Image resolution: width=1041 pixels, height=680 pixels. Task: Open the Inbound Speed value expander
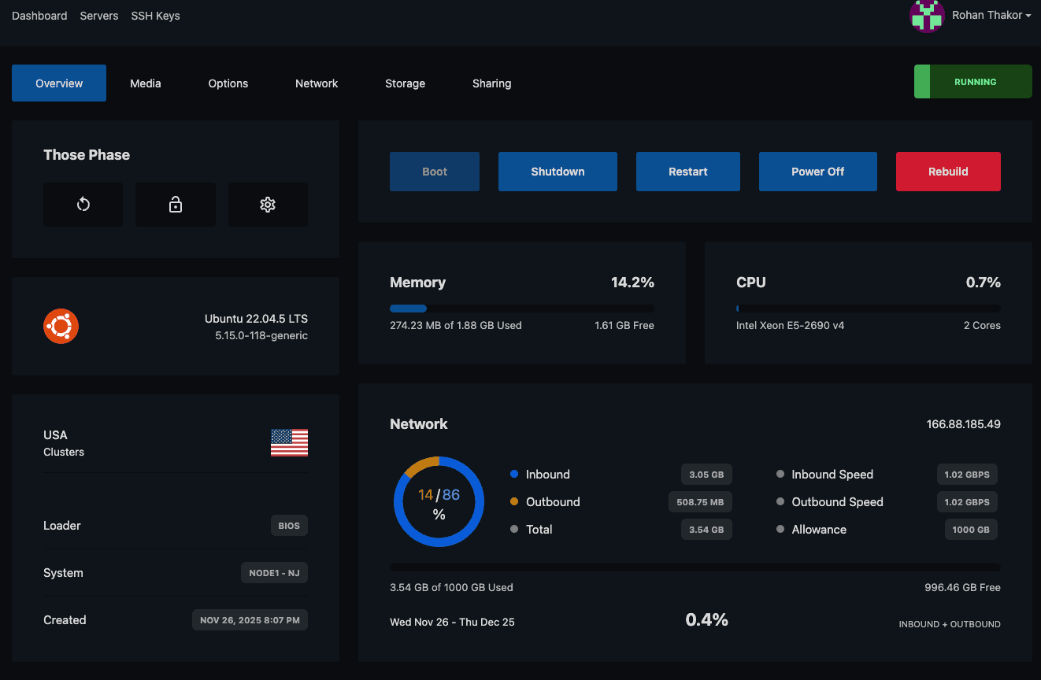coord(967,474)
